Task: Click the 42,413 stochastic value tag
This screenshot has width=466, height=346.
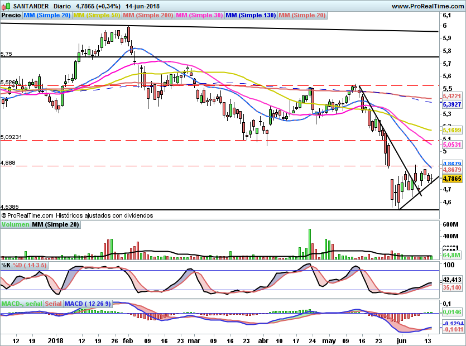Action: (x=450, y=279)
